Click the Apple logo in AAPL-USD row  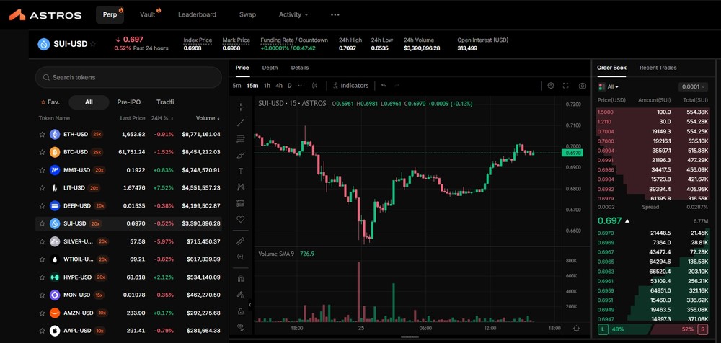pyautogui.click(x=55, y=331)
